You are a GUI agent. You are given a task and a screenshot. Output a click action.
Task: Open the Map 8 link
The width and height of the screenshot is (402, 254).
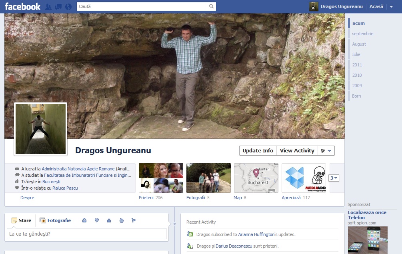point(240,198)
